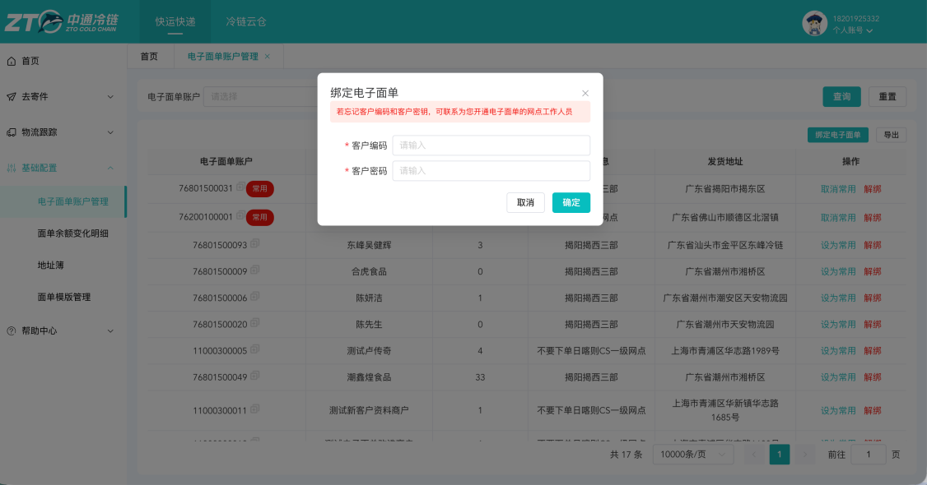This screenshot has width=927, height=485.
Task: Click the 重置 button
Action: pos(887,97)
